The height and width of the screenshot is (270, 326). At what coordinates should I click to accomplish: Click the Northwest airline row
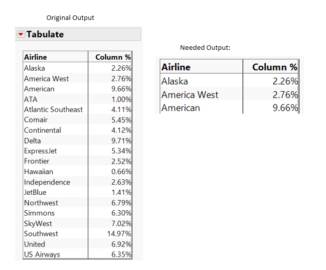pyautogui.click(x=41, y=203)
